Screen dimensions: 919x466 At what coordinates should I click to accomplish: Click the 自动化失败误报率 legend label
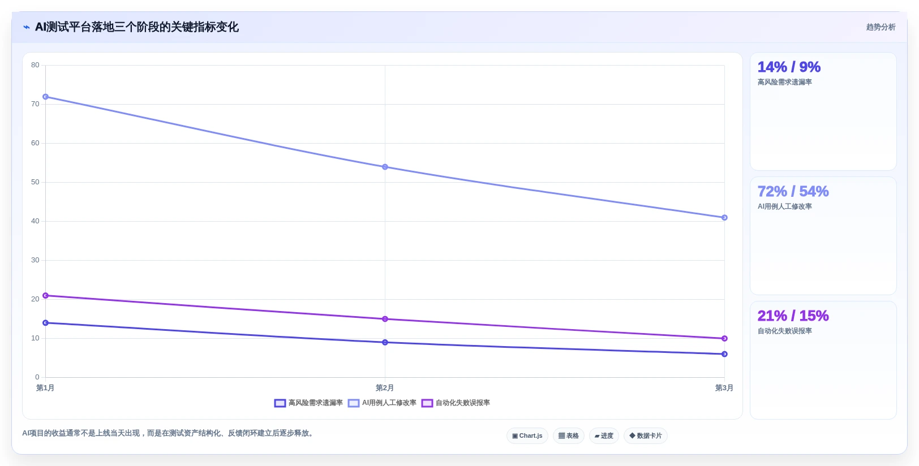(x=463, y=403)
